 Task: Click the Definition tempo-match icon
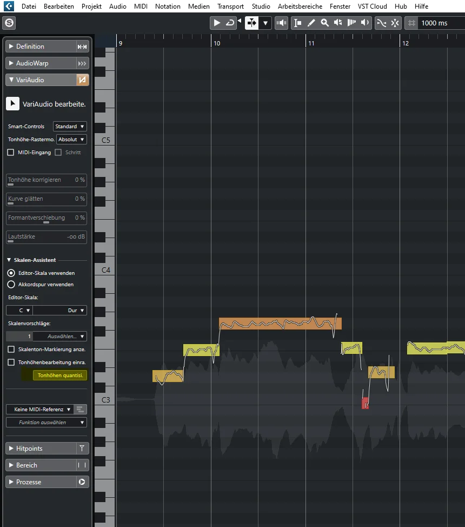[x=82, y=47]
